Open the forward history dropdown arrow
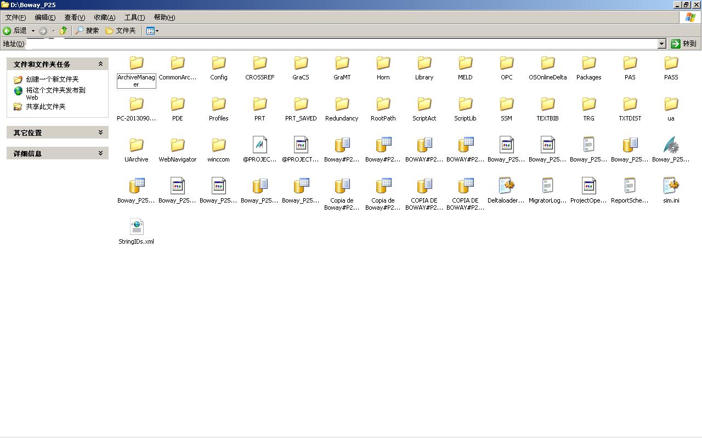This screenshot has width=702, height=438. (53, 31)
